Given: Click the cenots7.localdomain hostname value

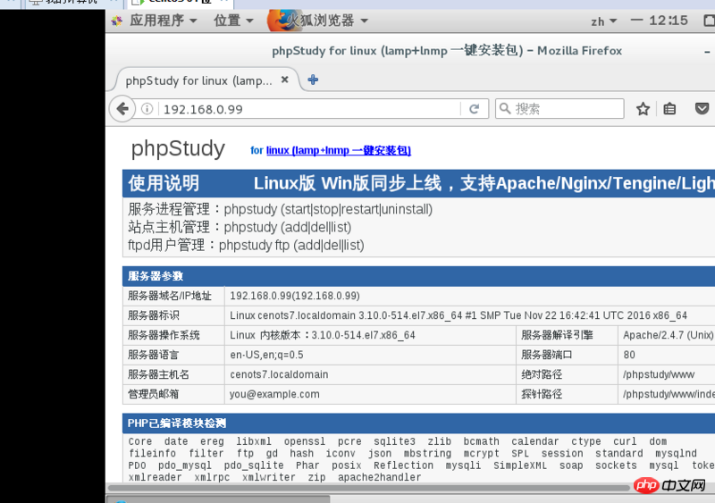Looking at the screenshot, I should click(279, 374).
